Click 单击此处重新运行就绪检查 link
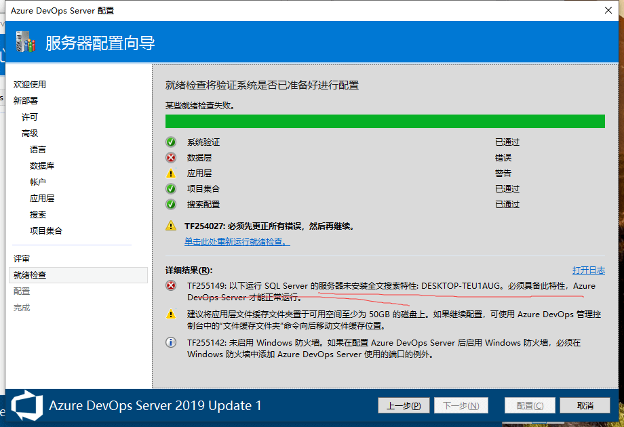The width and height of the screenshot is (624, 427). [x=237, y=242]
